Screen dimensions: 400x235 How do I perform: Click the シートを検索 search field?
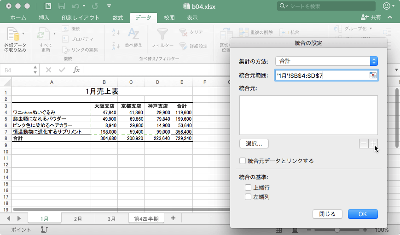point(326,6)
